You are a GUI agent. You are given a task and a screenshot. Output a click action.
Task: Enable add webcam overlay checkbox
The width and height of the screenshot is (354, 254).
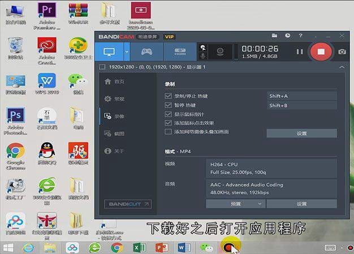coord(168,132)
